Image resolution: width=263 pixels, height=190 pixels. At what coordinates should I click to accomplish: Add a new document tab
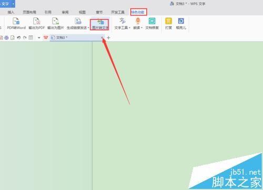(108, 38)
